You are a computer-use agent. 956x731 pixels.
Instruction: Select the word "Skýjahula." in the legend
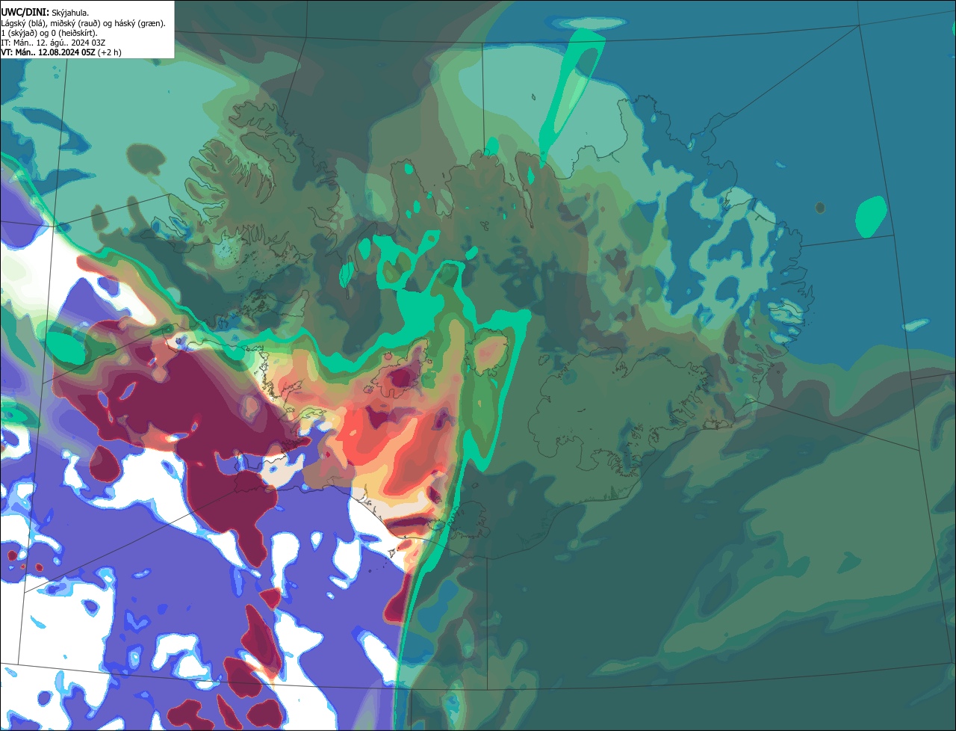click(x=70, y=13)
